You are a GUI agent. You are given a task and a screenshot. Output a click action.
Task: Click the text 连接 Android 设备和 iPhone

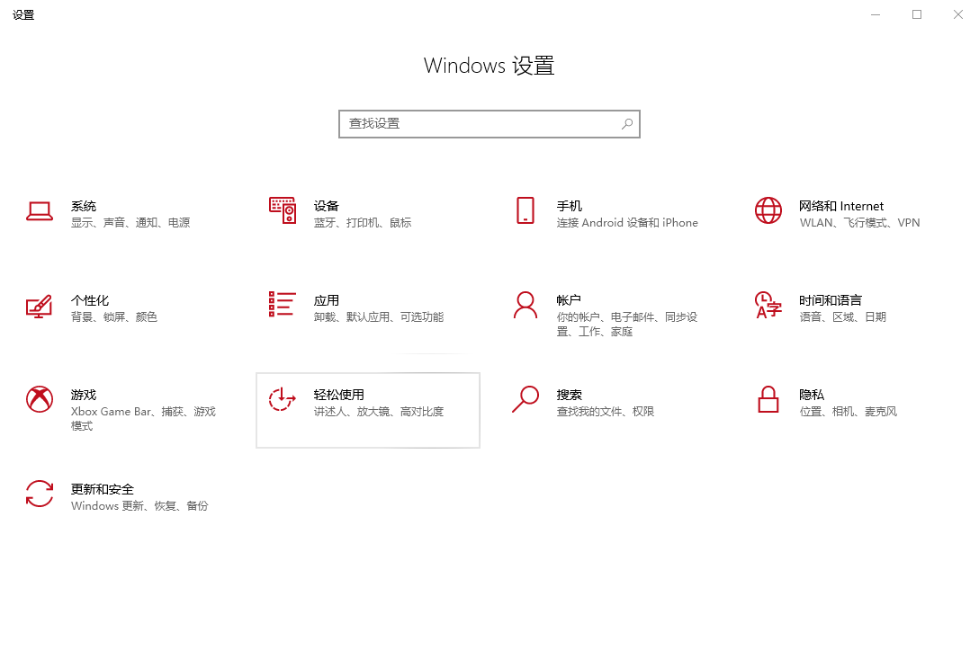[627, 223]
